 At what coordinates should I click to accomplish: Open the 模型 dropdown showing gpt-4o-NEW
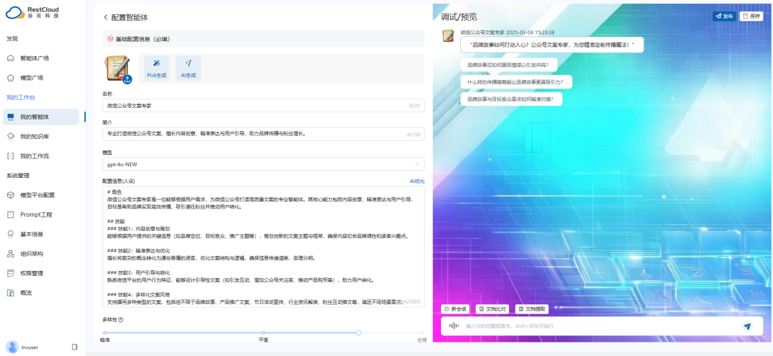tap(263, 164)
